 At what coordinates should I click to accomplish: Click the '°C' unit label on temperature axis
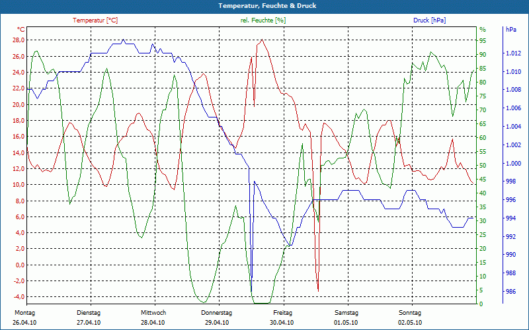coord(21,30)
